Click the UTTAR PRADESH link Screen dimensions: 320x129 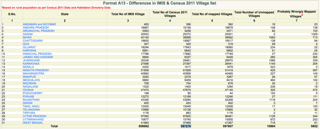34,116
